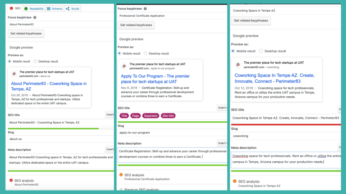Select Desktop result above the about-us preview
346x194 pixels.
[x=35, y=61]
